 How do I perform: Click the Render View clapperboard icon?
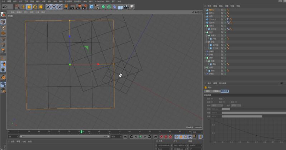pos(72,6)
